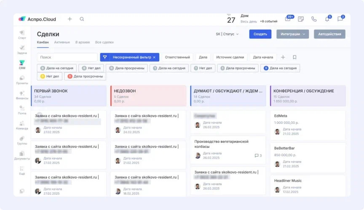Go to Старт in the sidebar

coord(22,35)
